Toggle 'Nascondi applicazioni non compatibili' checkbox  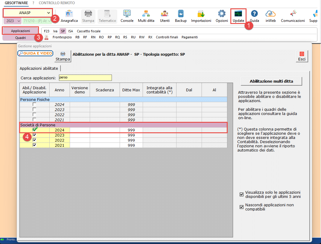tap(241, 207)
